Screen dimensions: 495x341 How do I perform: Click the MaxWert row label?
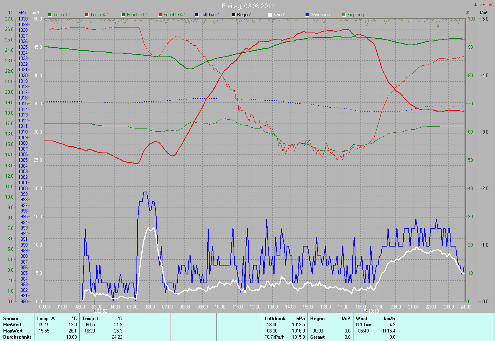click(x=13, y=331)
